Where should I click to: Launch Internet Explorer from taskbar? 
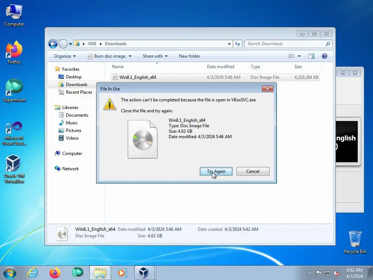32,273
